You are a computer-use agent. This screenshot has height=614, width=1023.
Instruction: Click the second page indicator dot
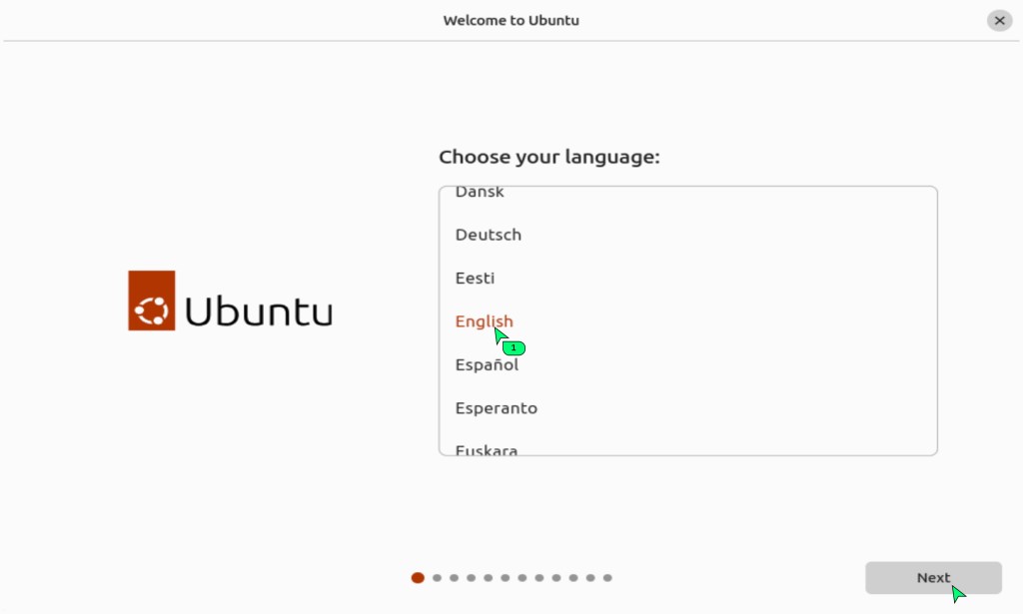[x=437, y=577]
